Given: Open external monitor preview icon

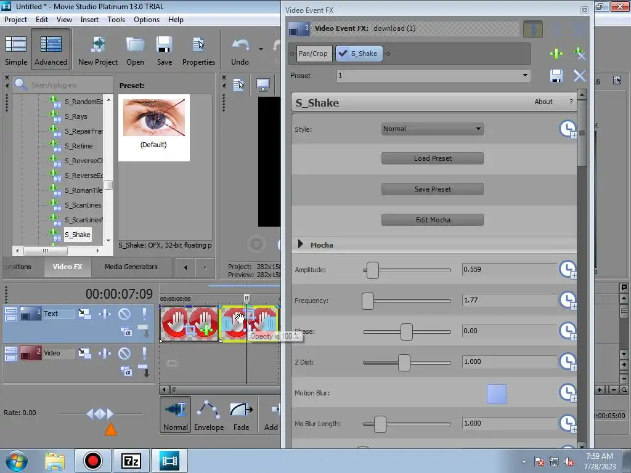Looking at the screenshot, I should point(263,85).
